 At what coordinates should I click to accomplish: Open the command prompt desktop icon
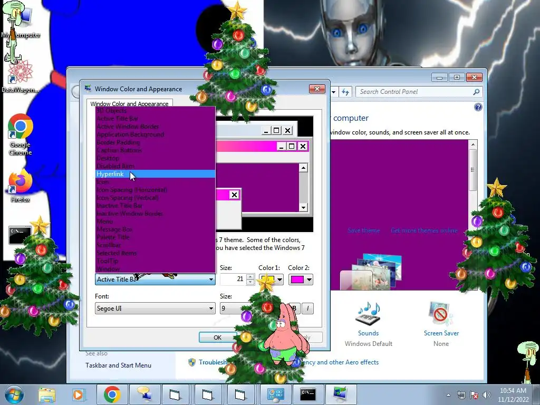(x=20, y=235)
